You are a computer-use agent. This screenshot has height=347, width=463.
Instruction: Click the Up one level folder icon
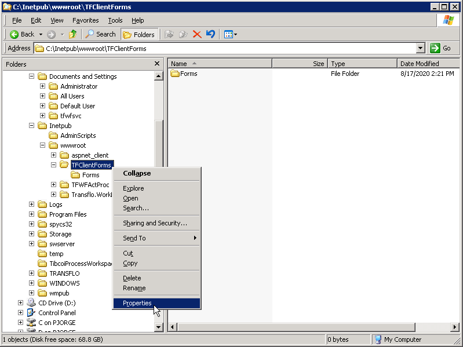point(72,35)
